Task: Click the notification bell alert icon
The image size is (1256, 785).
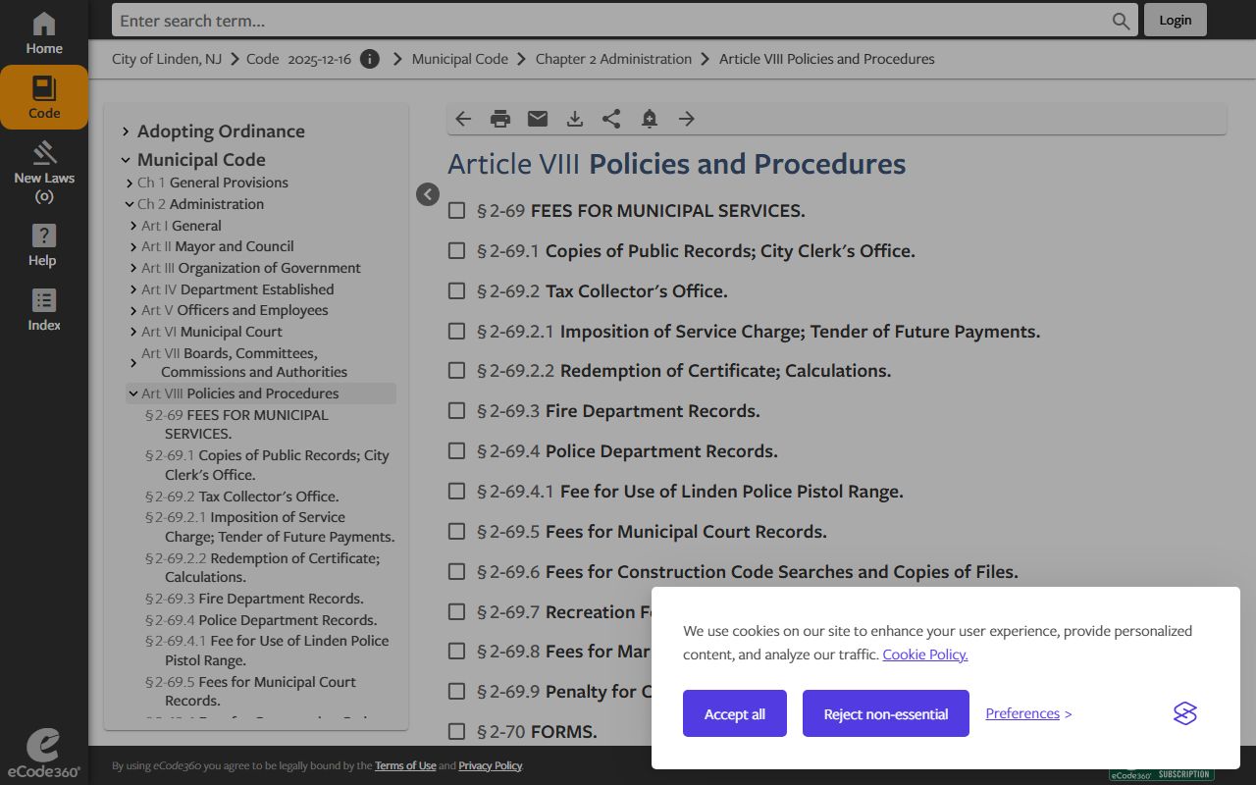Action: pyautogui.click(x=649, y=119)
